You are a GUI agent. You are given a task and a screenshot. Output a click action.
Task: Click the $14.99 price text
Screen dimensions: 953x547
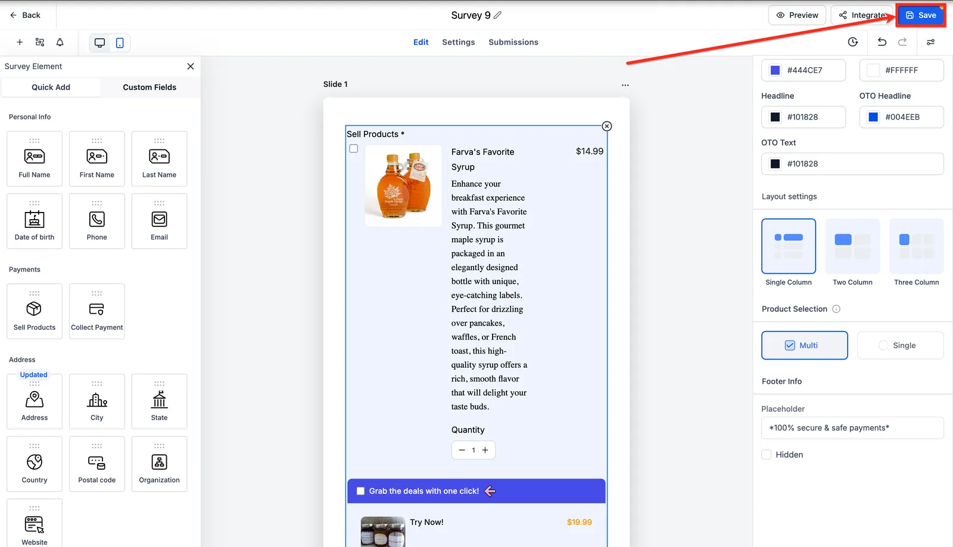(x=590, y=151)
